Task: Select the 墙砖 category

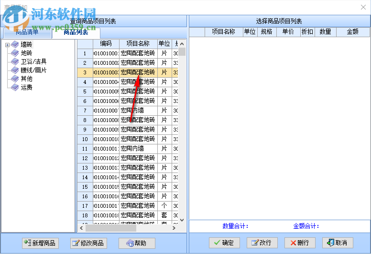Action: tap(26, 44)
